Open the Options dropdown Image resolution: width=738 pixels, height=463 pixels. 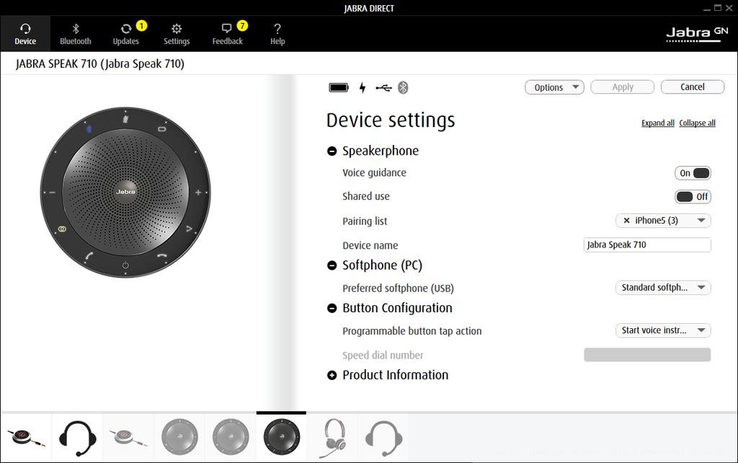pos(554,87)
